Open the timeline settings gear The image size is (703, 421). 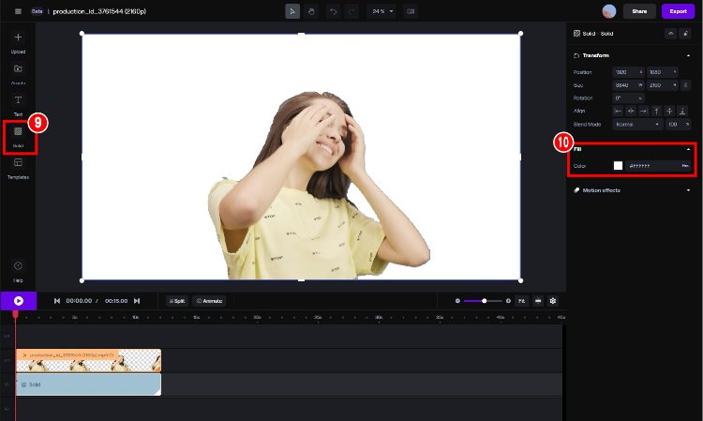point(553,301)
